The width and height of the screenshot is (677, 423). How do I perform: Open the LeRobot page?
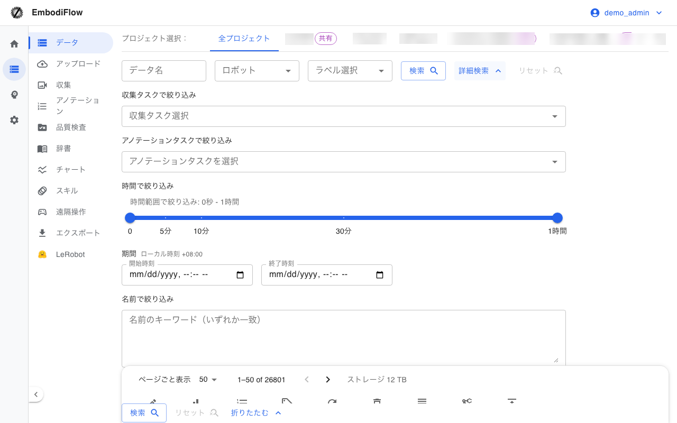point(71,254)
